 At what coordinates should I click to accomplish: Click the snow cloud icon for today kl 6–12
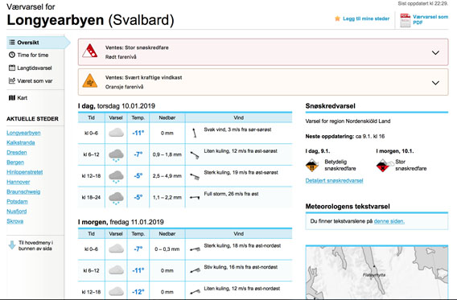point(116,155)
